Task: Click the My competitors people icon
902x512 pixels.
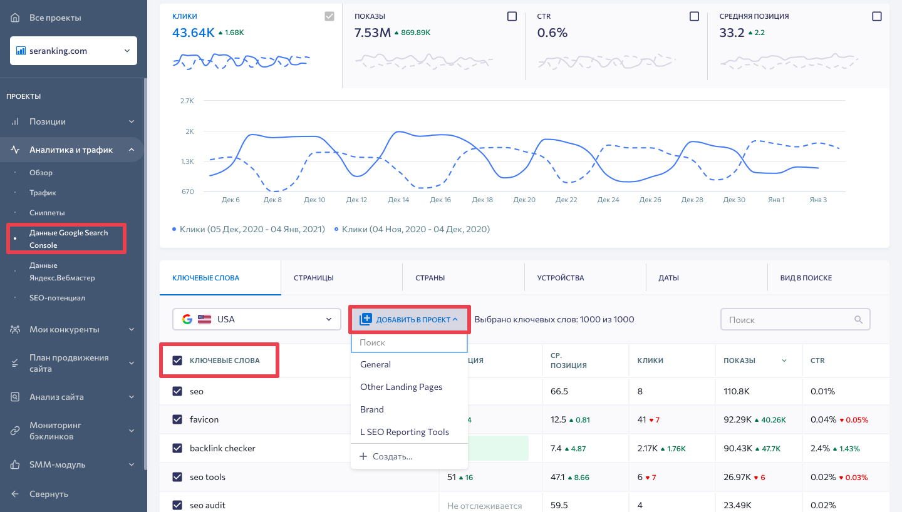Action: 16,329
